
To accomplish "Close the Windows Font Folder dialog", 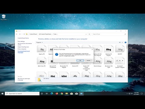I will point(92,49).
